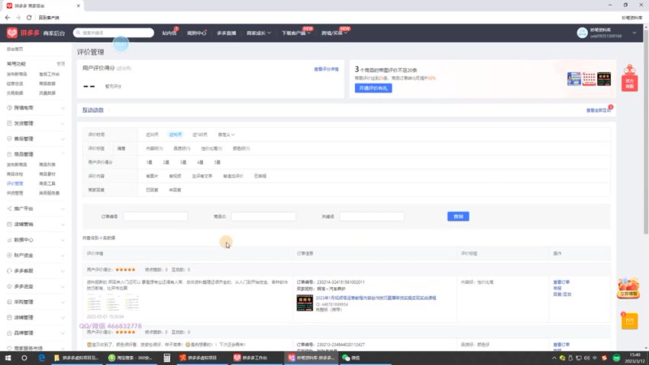Click the orange mail icon at right edge
This screenshot has width=649, height=365.
(x=629, y=321)
